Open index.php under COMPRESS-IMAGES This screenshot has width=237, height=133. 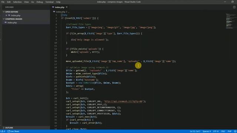12,23
